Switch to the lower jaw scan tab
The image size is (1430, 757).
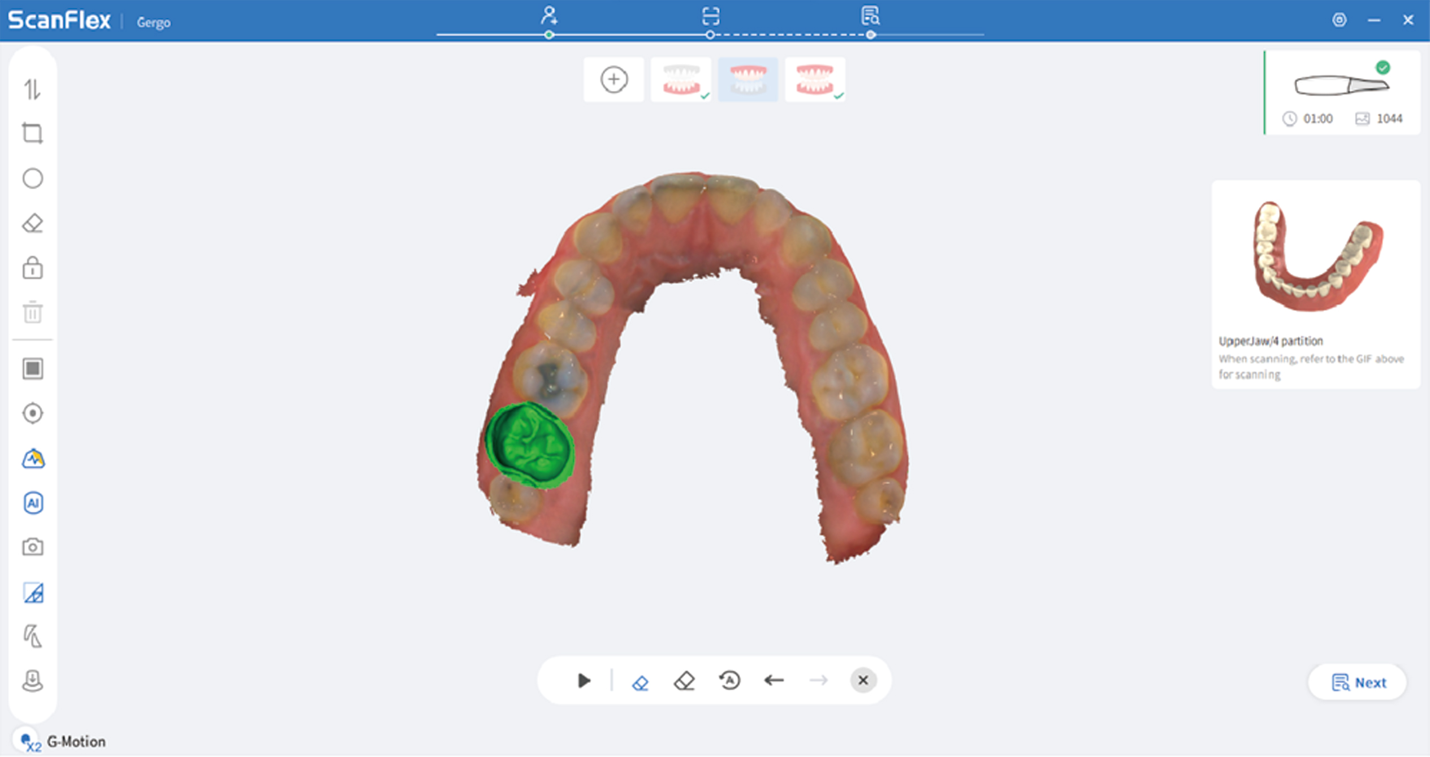point(681,80)
